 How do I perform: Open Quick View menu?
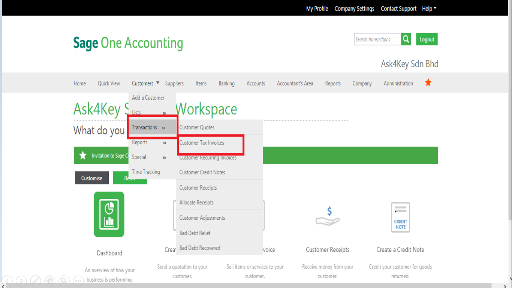(x=109, y=83)
